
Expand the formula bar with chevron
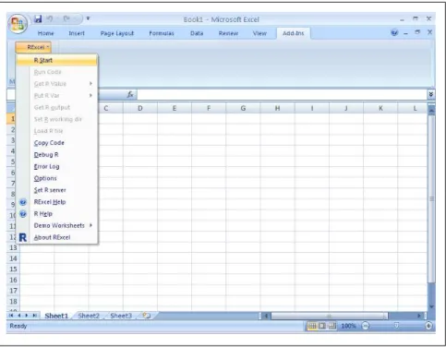click(x=431, y=94)
